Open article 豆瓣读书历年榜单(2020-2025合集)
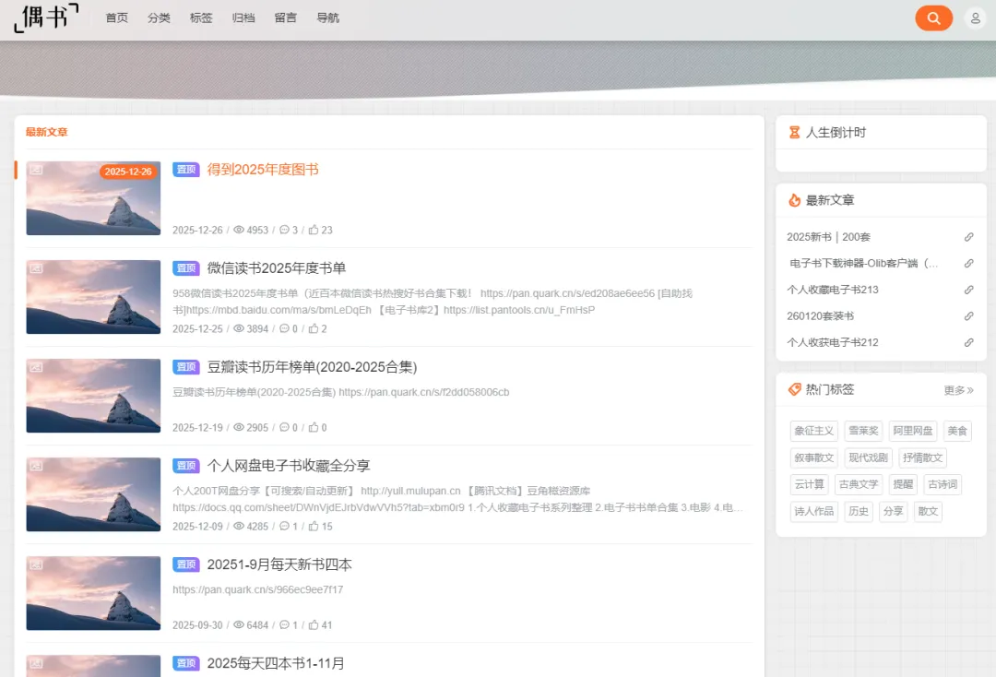 click(x=312, y=367)
